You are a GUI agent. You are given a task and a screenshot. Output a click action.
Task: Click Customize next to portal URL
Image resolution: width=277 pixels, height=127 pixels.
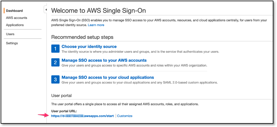pyautogui.click(x=125, y=116)
